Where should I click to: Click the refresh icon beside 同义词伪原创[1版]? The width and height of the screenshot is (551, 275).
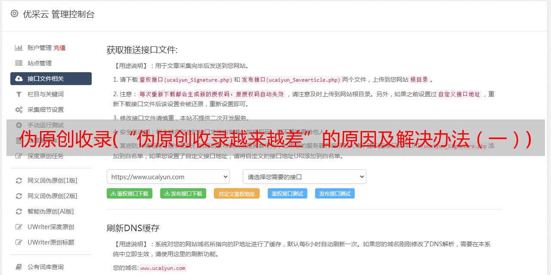19,180
